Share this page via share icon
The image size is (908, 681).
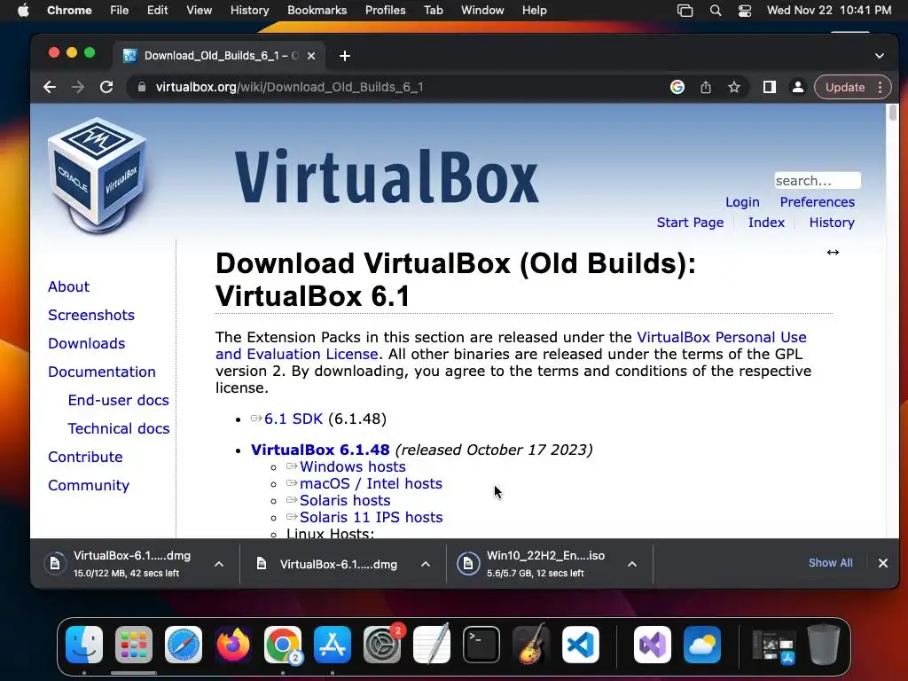point(705,88)
